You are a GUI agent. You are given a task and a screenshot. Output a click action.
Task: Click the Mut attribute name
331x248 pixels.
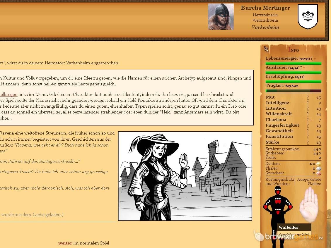point(270,97)
